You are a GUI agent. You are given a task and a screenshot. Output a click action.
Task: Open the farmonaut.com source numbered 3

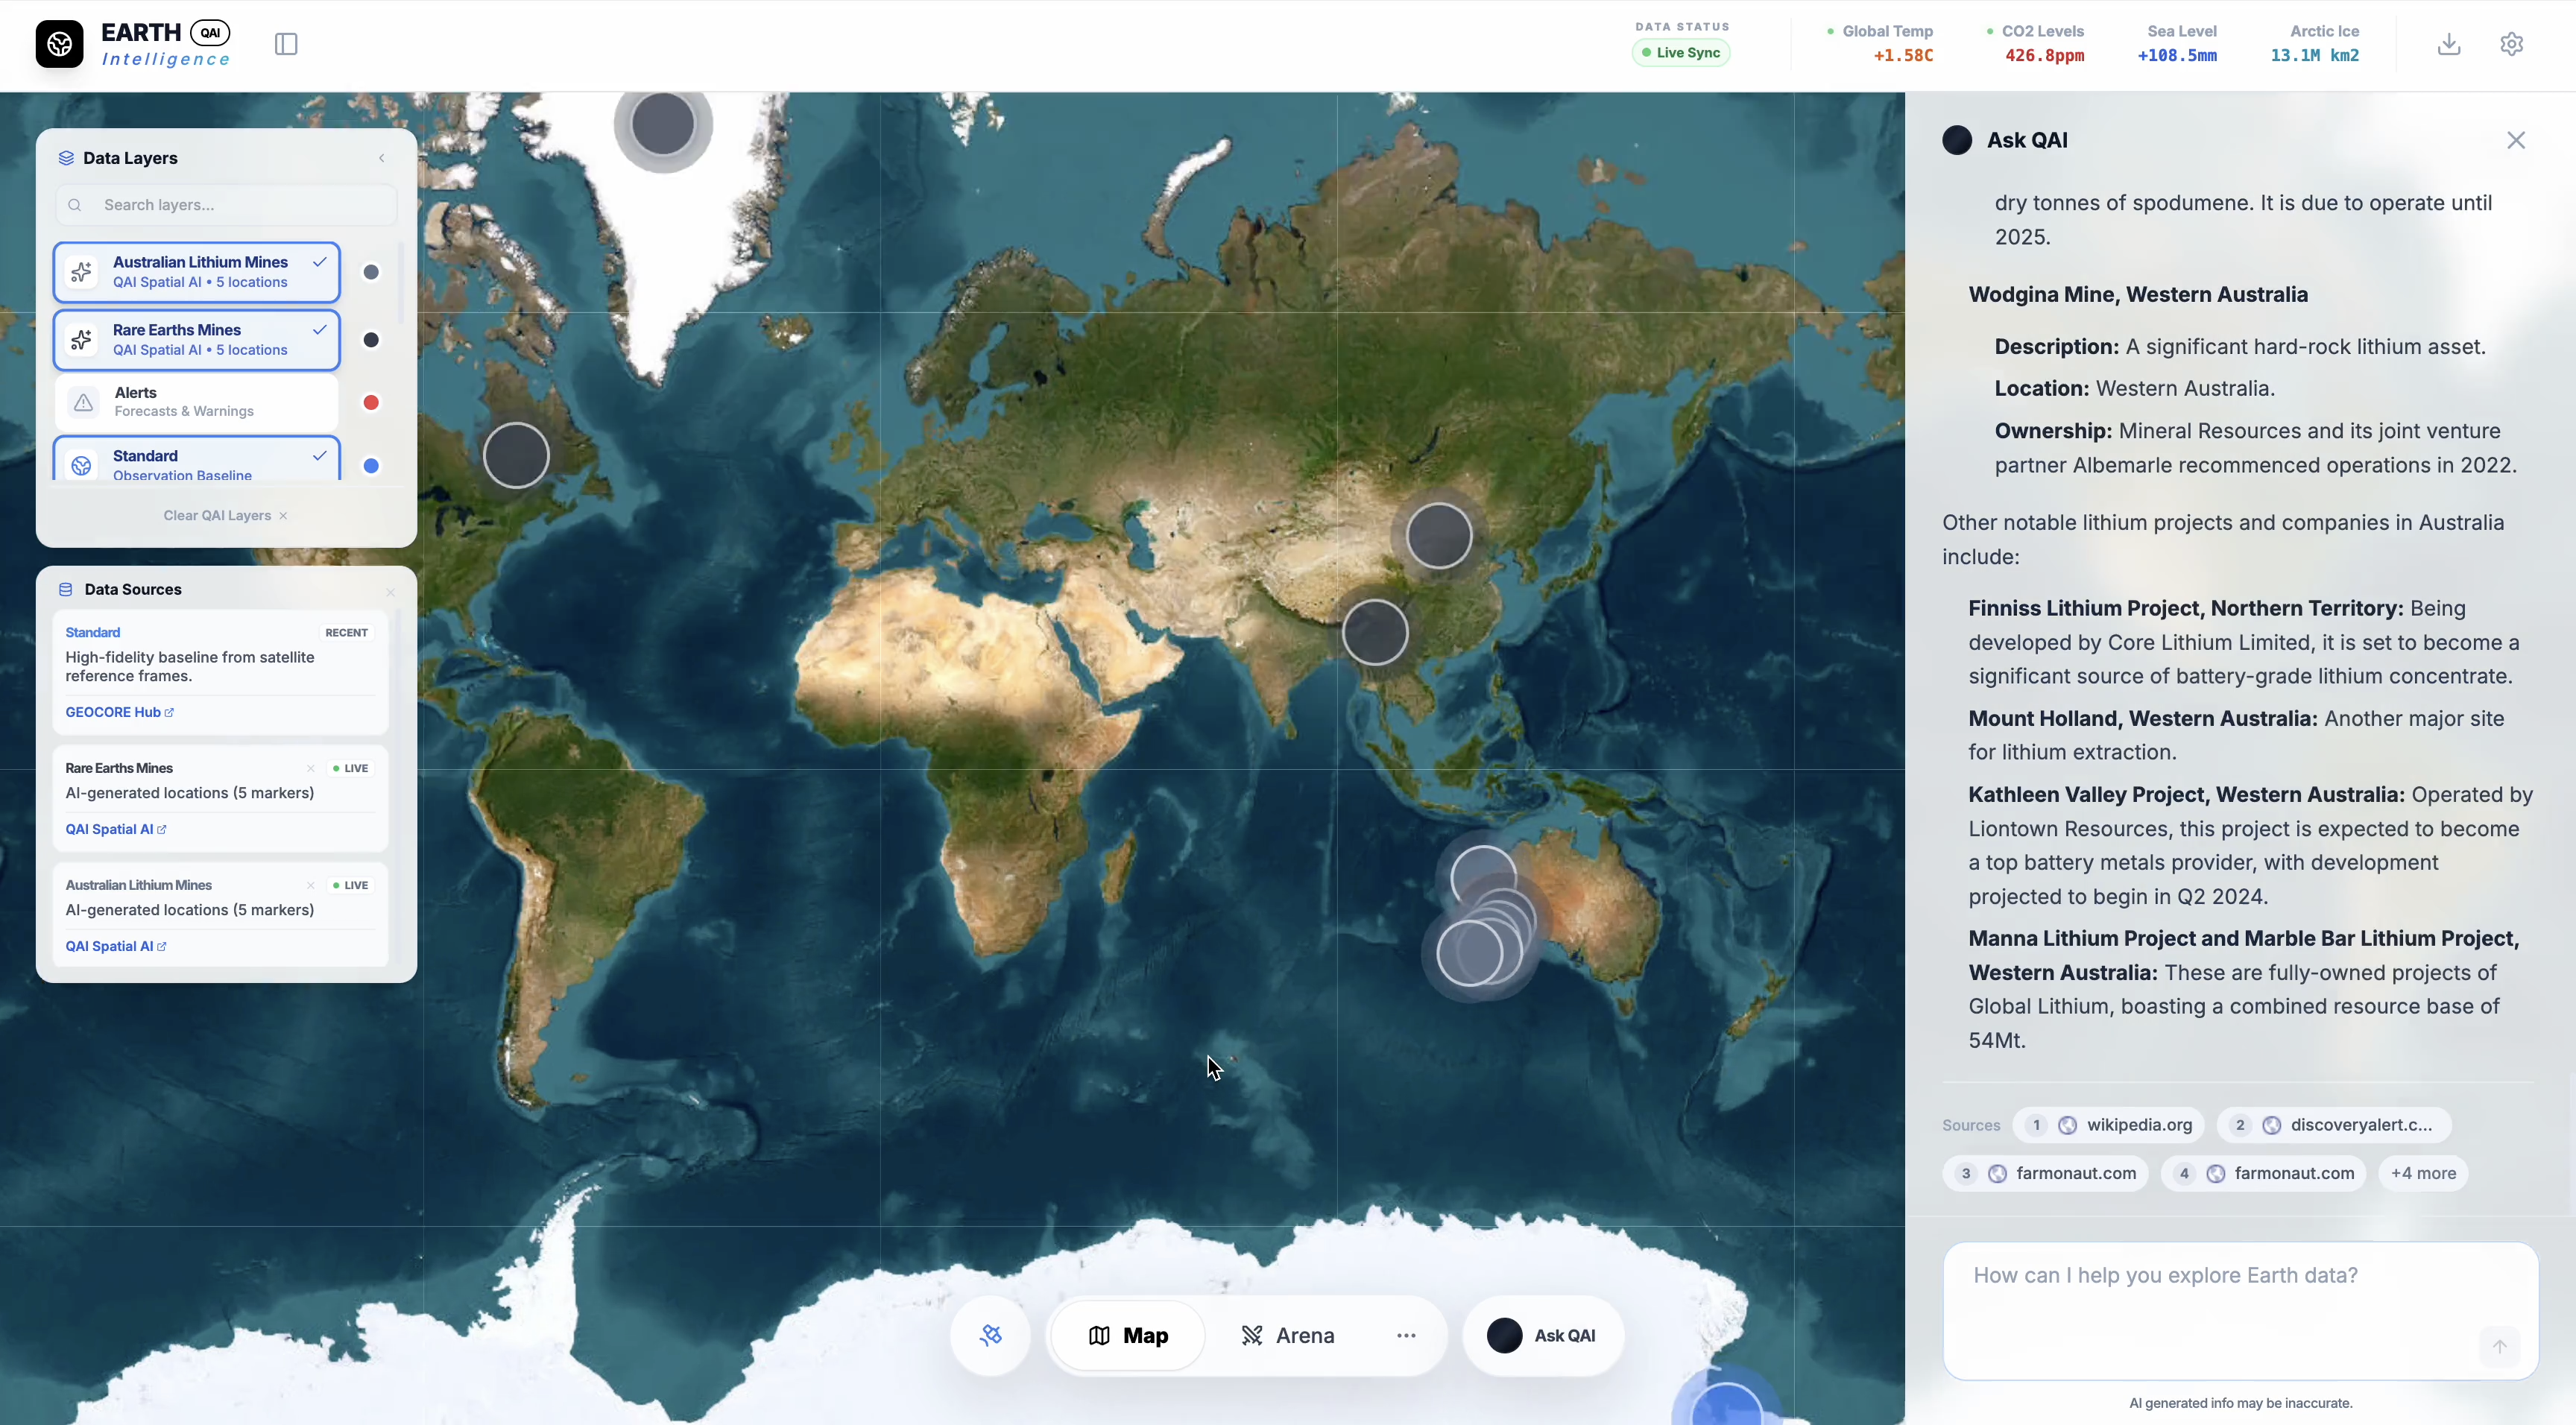[2045, 1173]
